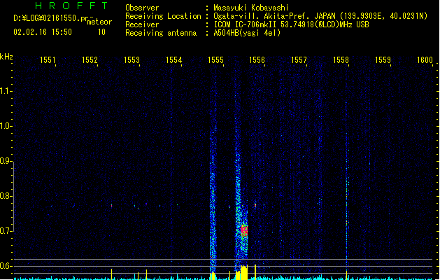Click the 1.1 kHz frequency axis label
Image resolution: width=440 pixels, height=280 pixels.
point(6,91)
